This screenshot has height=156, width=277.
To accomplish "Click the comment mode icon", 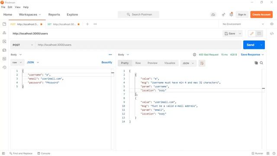I will pos(259,34).
